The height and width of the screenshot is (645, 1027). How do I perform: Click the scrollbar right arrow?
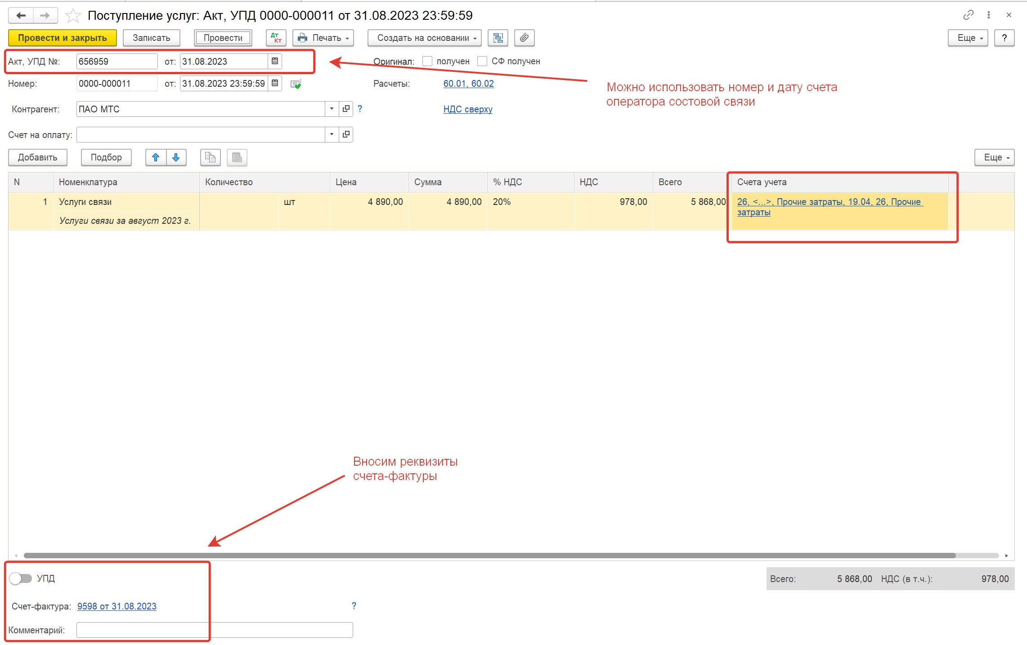point(1006,556)
